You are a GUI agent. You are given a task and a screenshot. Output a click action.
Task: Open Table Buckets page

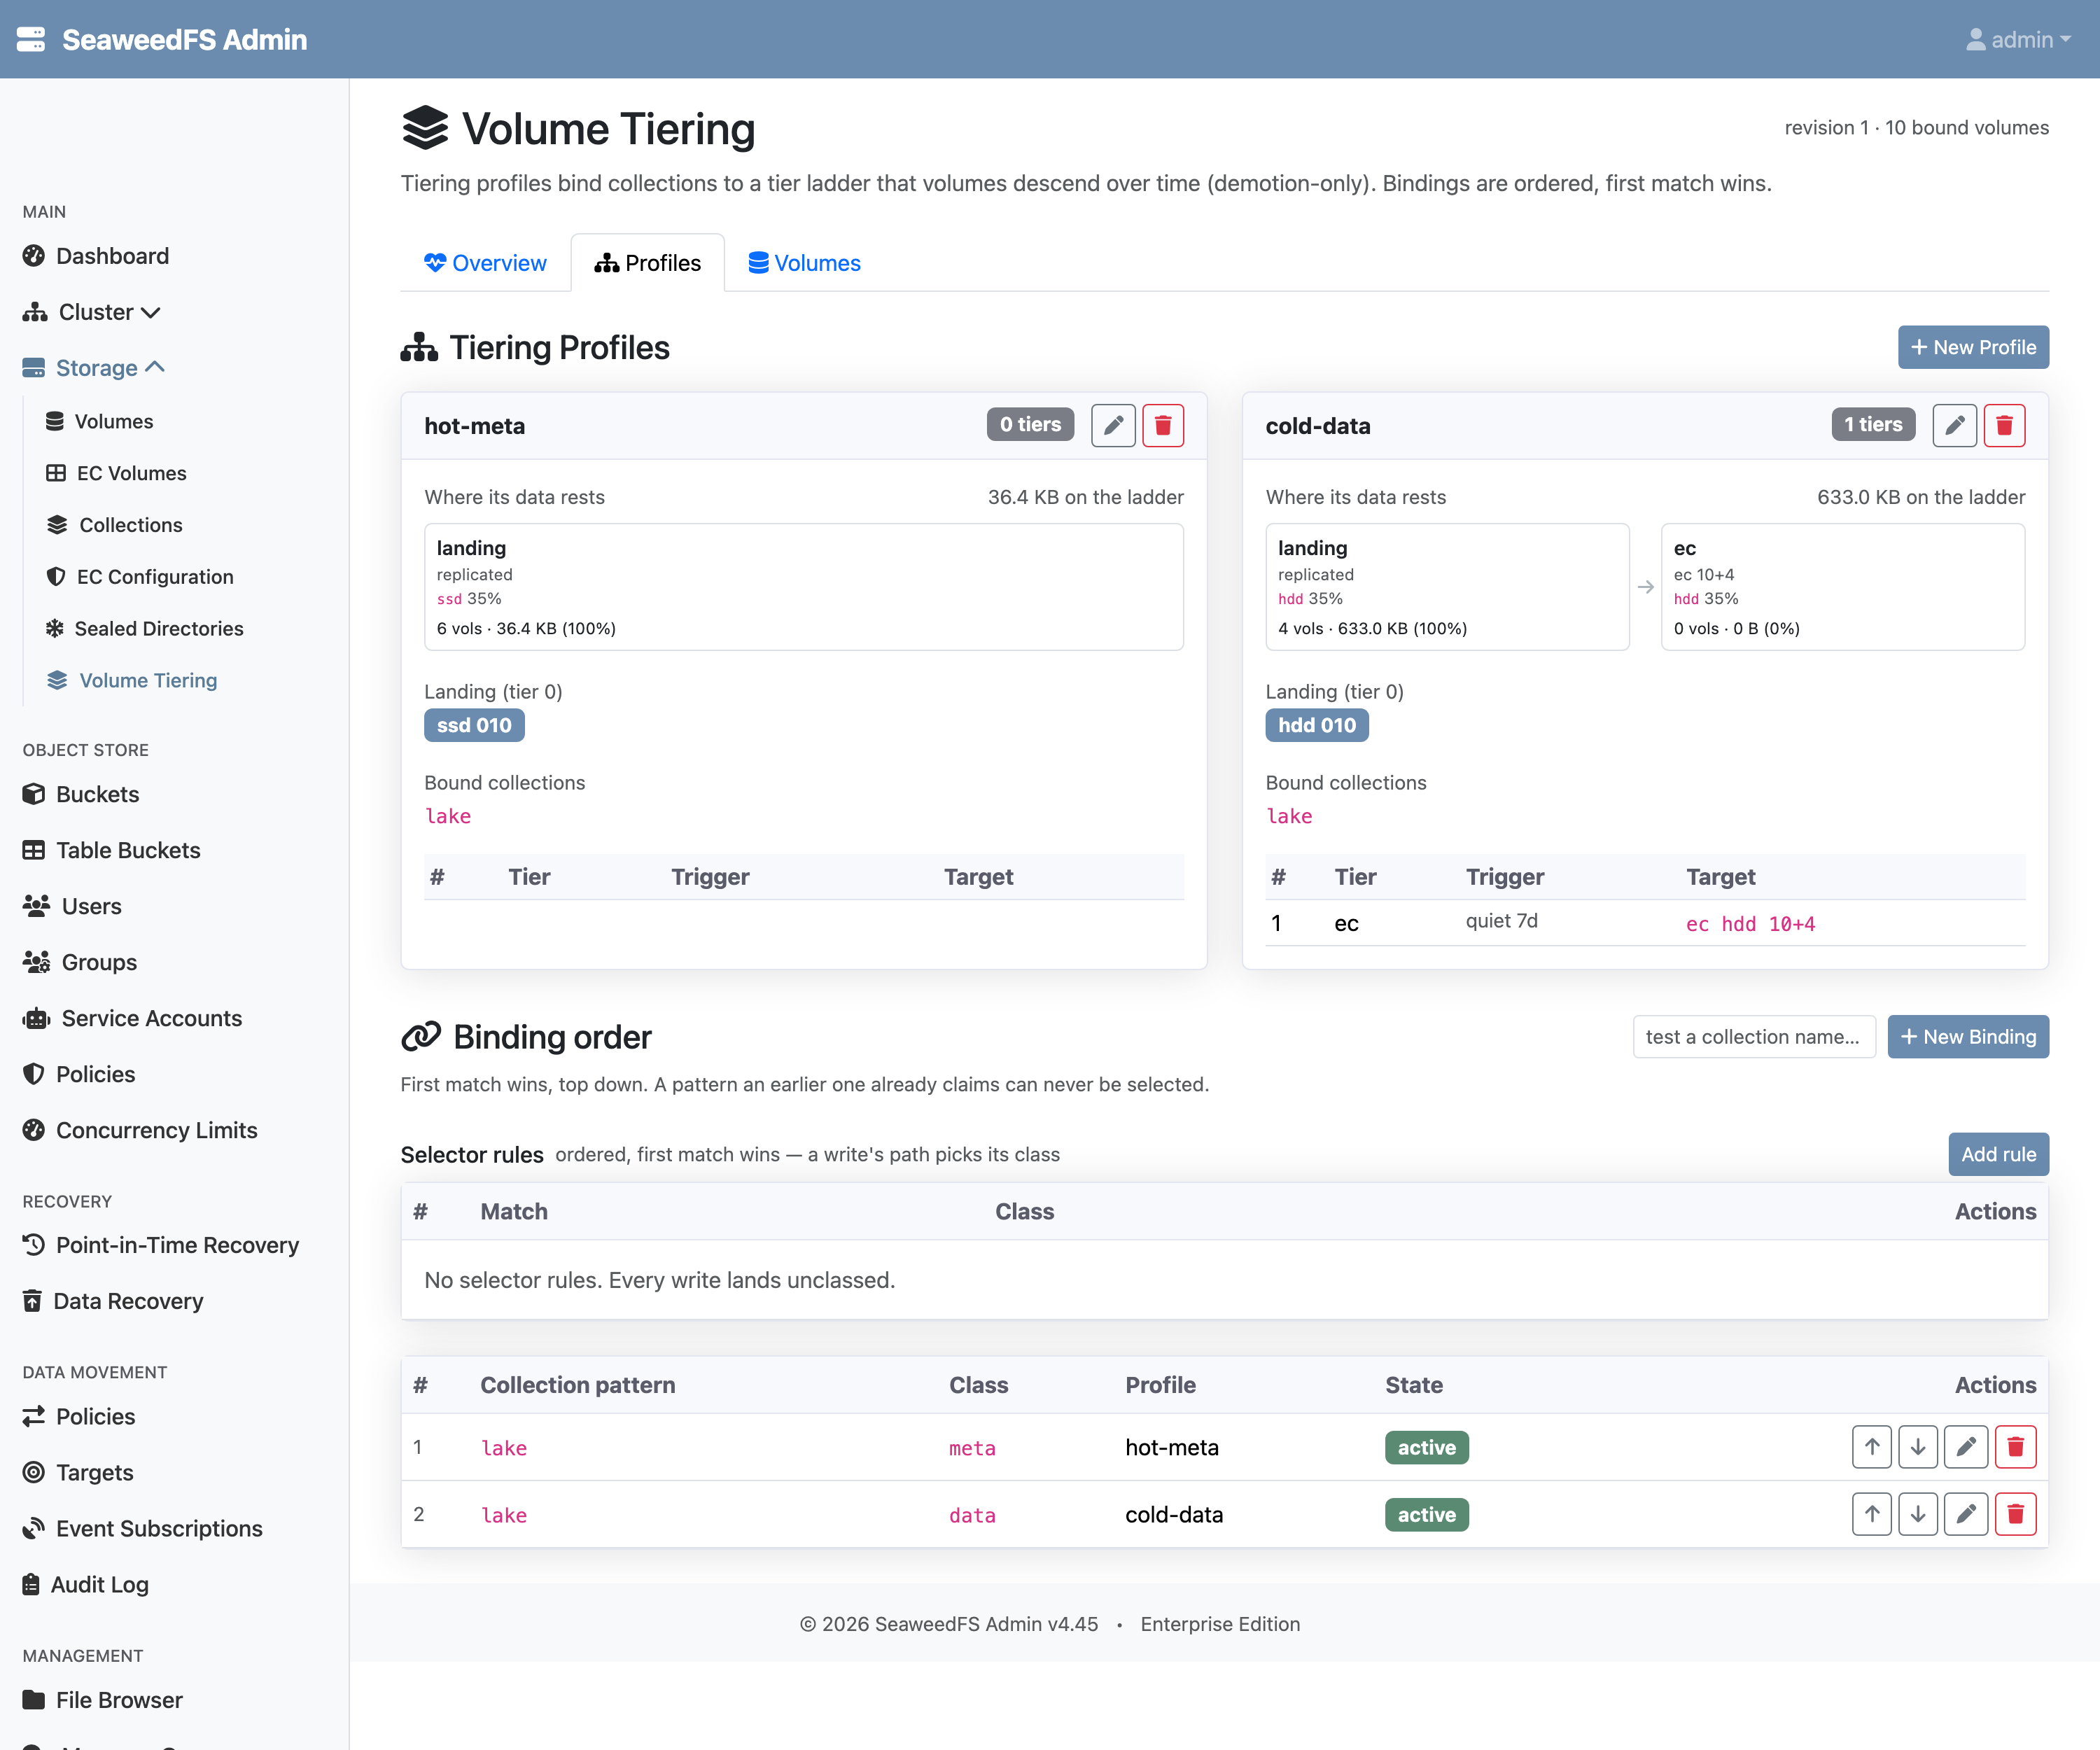111,850
